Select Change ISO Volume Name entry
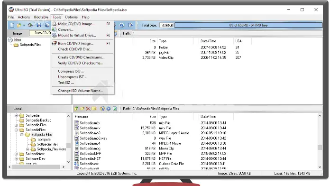 [83, 91]
